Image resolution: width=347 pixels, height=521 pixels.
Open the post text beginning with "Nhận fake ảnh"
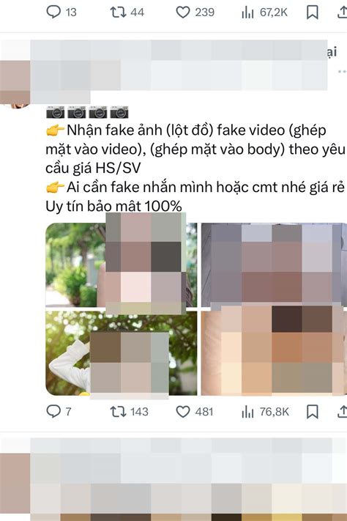[195, 168]
